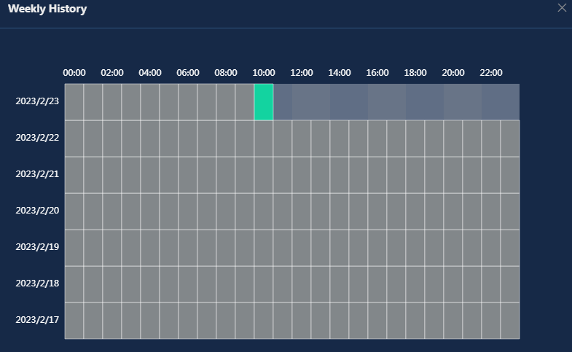Select the 22:00 cell on 2023/2/19
572x352 pixels.
(491, 248)
